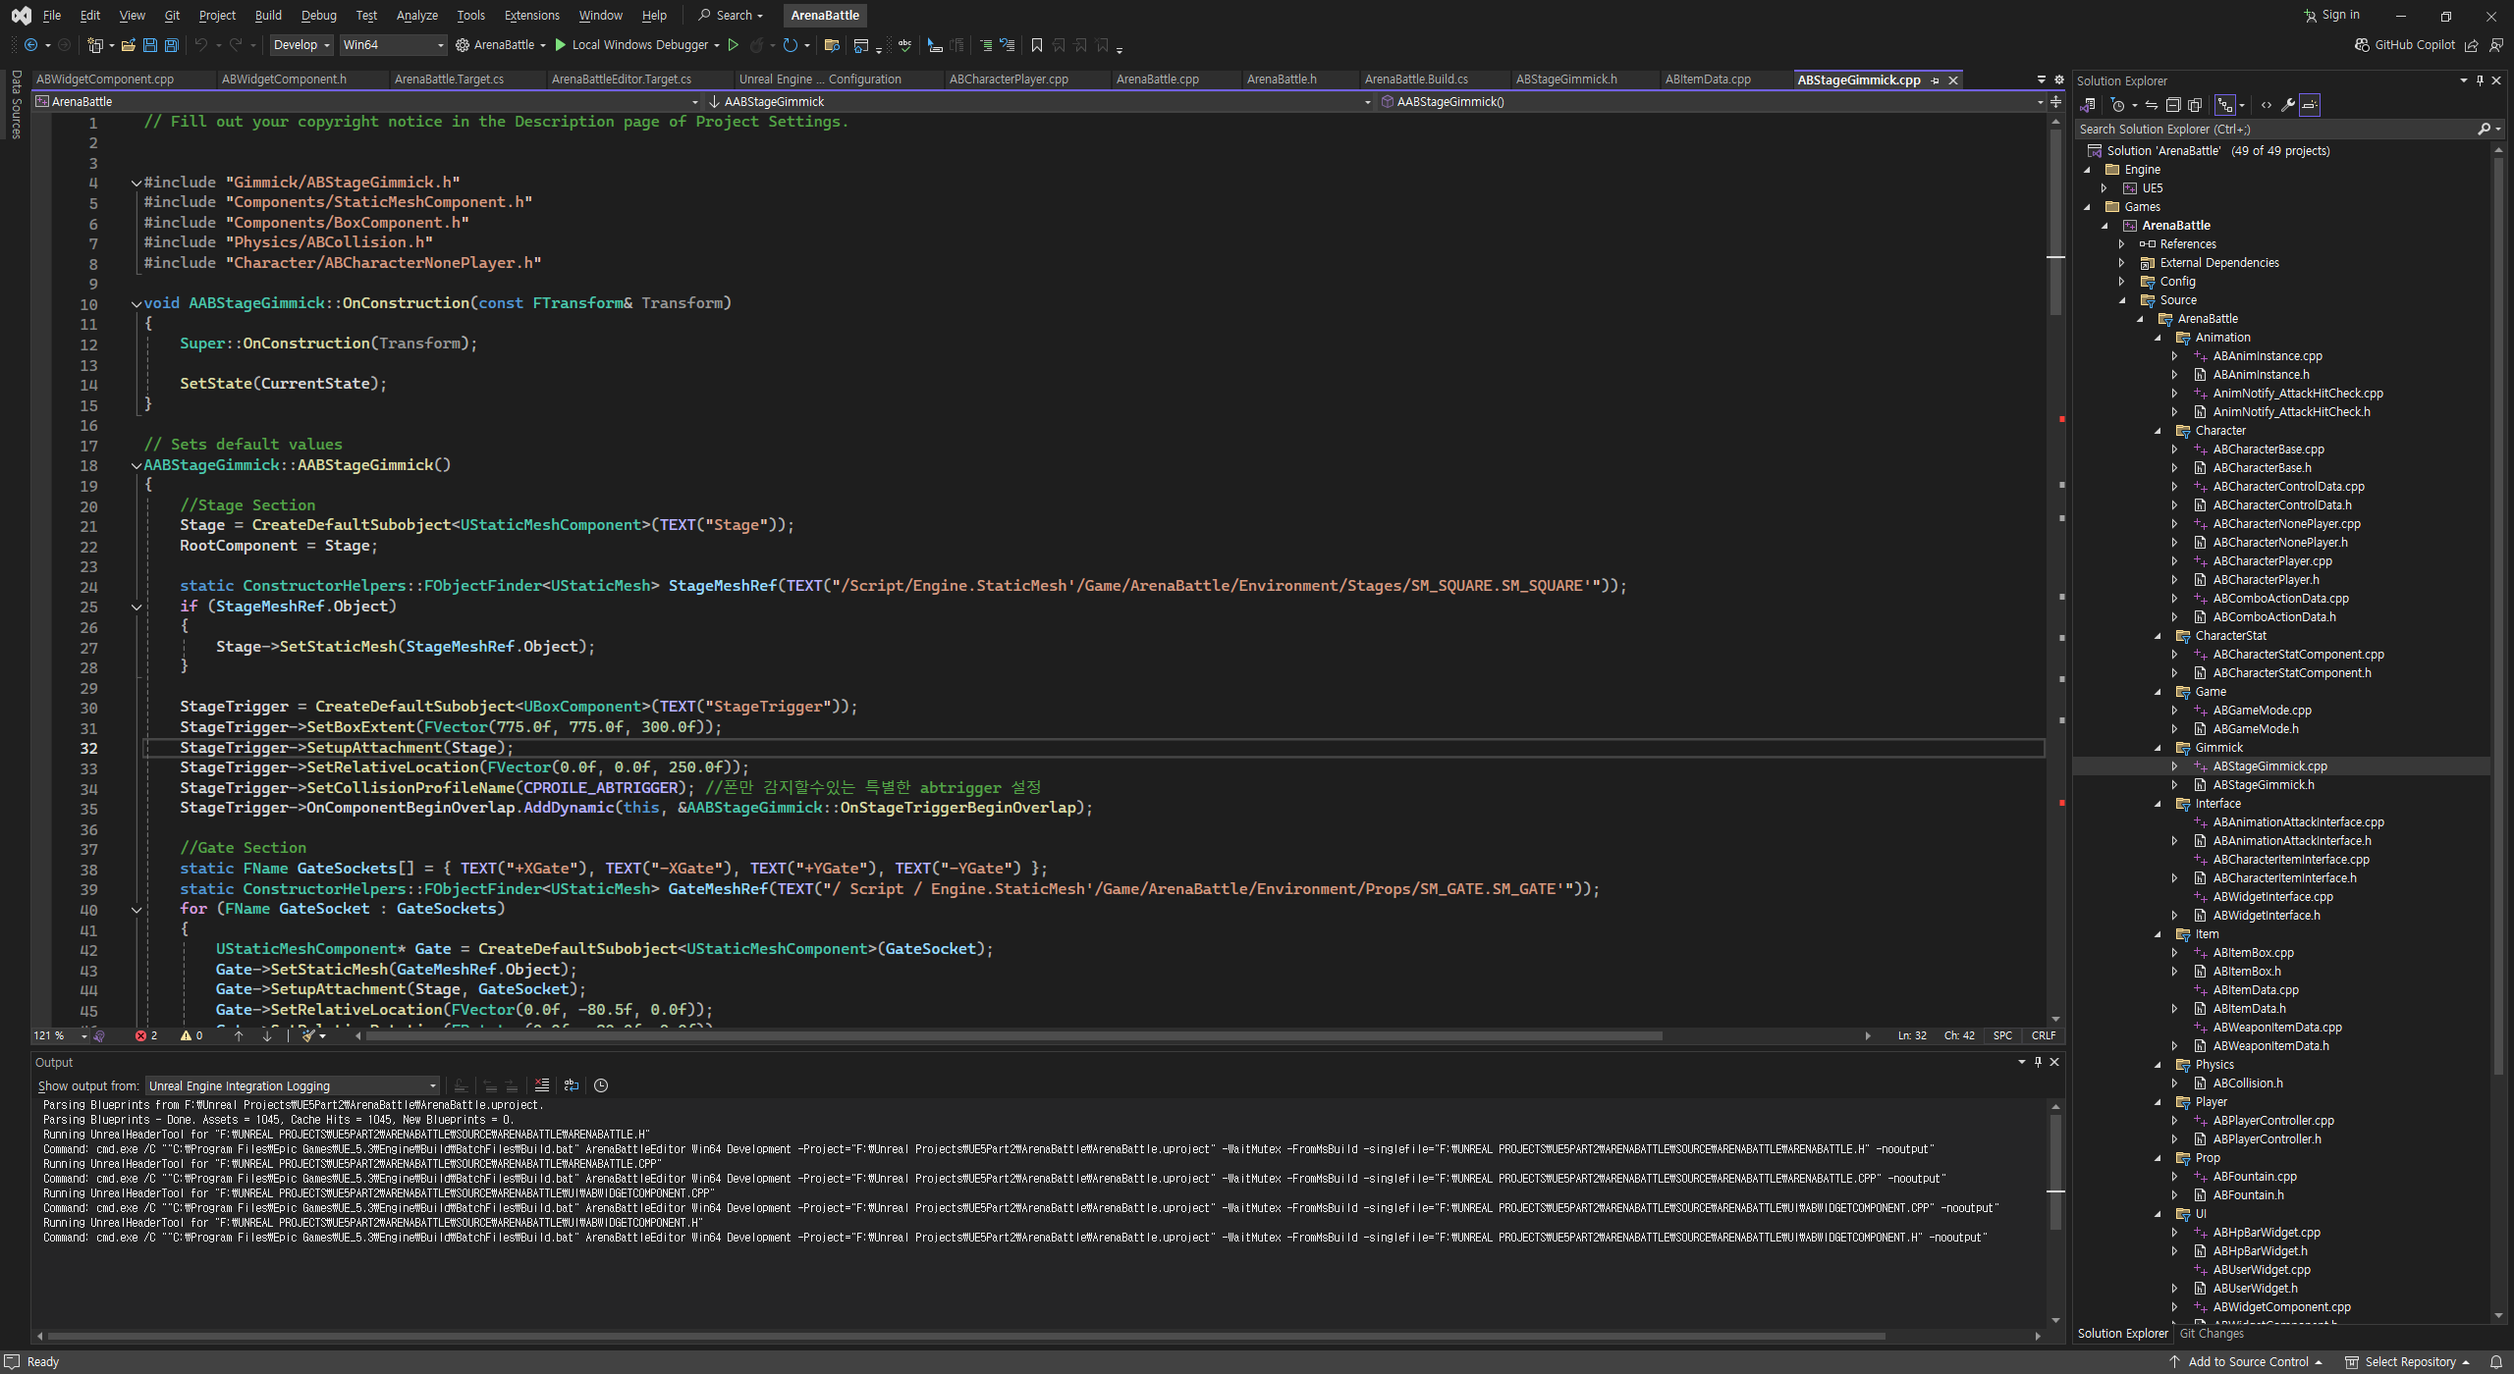Open the Data Sources side tab
The image size is (2514, 1374).
[16, 104]
